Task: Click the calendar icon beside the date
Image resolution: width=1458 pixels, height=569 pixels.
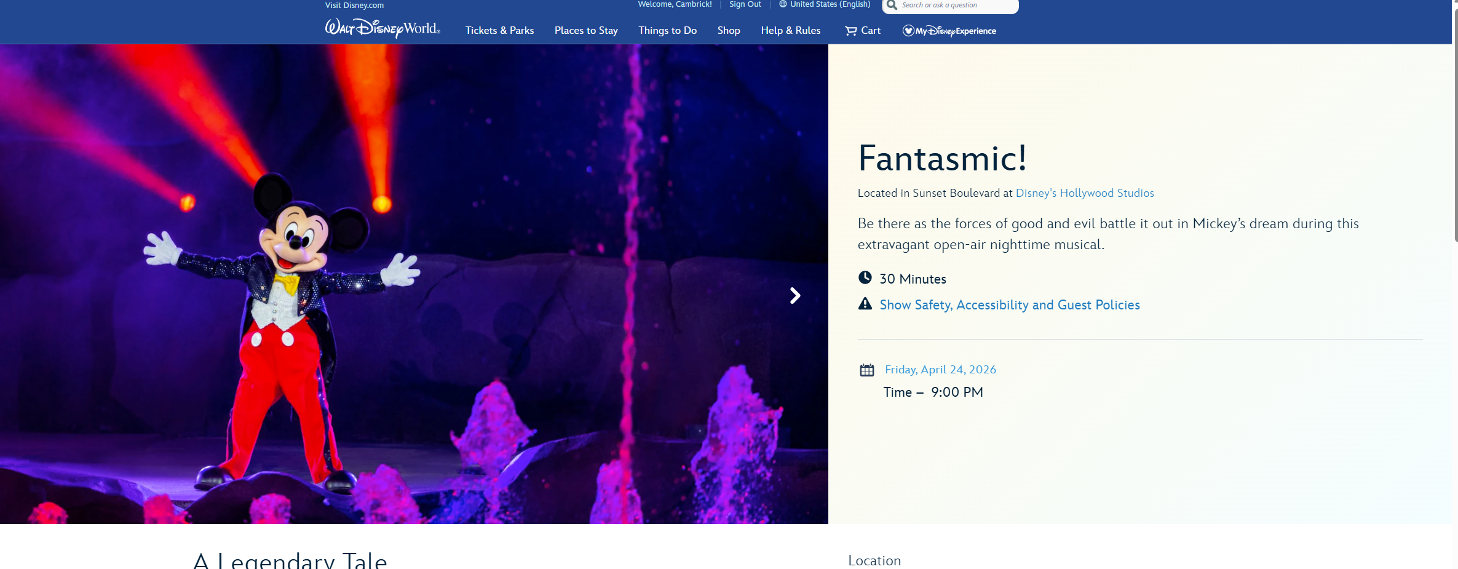Action: point(866,370)
